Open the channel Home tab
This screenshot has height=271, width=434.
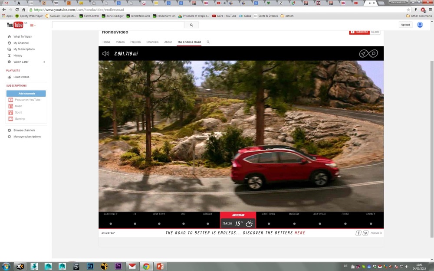tap(106, 42)
